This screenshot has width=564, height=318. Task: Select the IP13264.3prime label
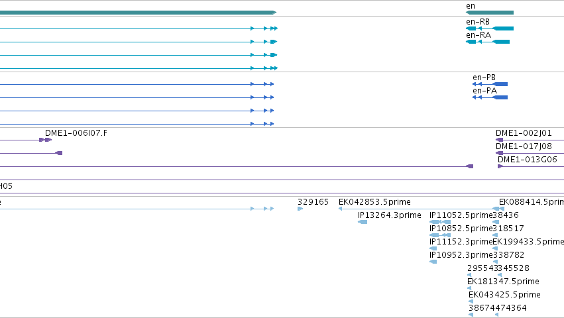click(390, 215)
